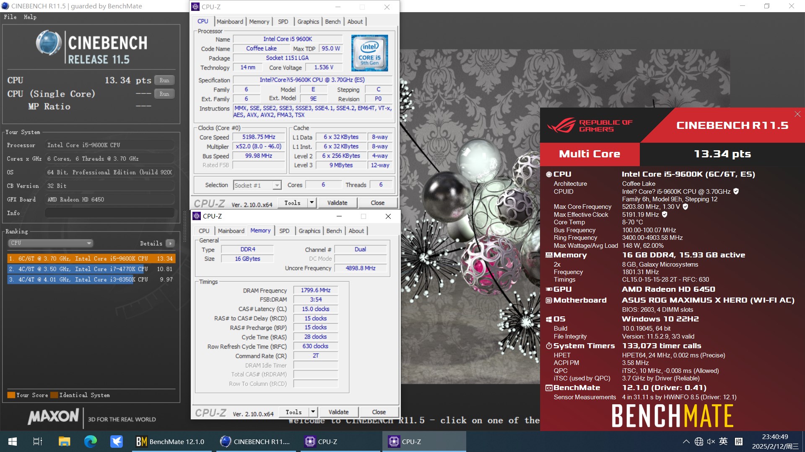Open the Windows Start menu
The width and height of the screenshot is (805, 452).
click(12, 442)
